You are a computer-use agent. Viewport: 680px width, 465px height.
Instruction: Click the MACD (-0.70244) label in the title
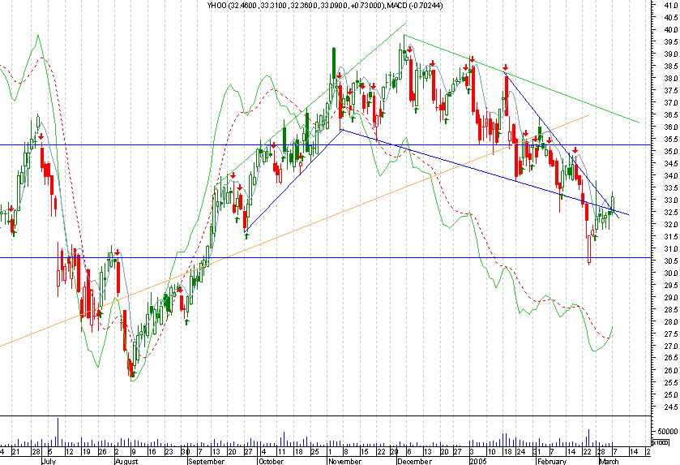point(415,5)
